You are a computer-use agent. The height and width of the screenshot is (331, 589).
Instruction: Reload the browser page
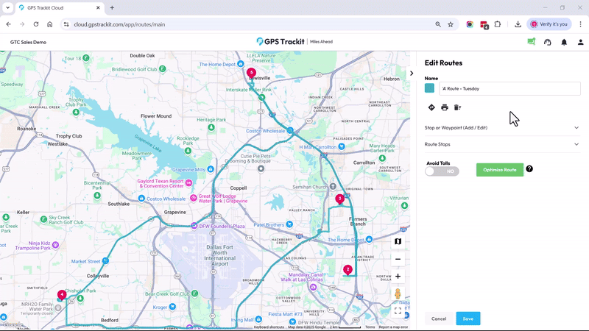pos(36,24)
